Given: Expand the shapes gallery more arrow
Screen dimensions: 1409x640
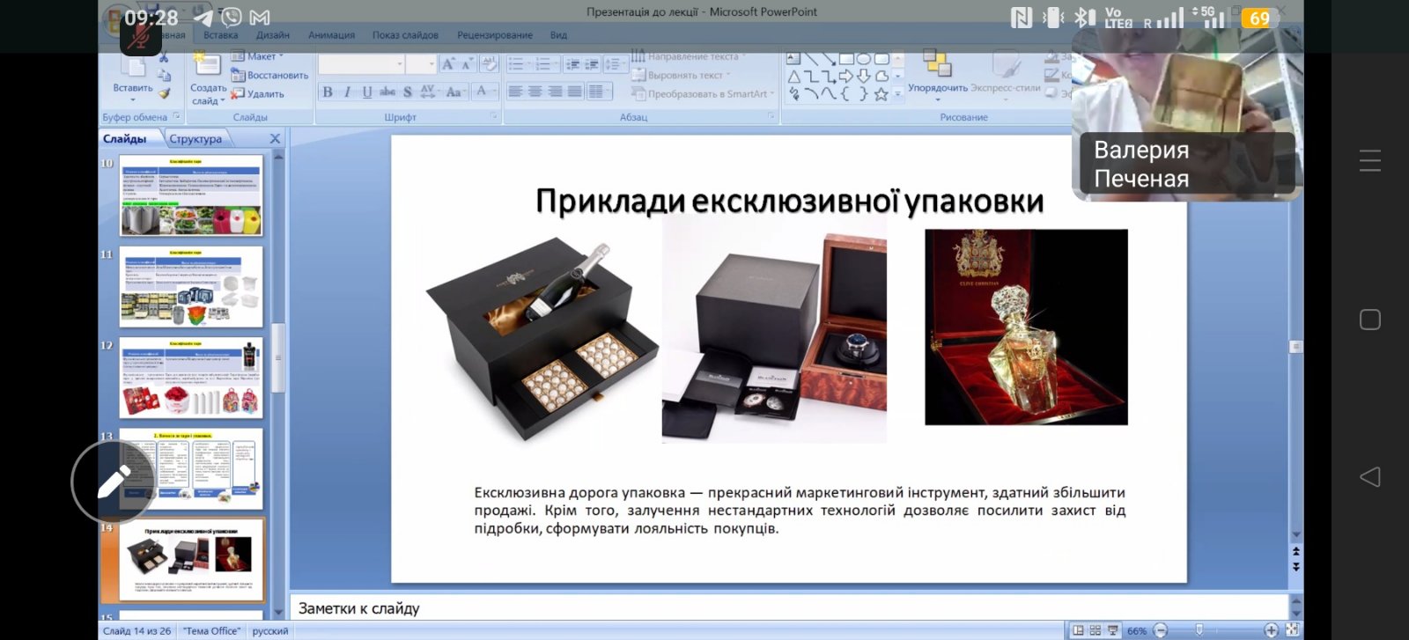Looking at the screenshot, I should (898, 93).
